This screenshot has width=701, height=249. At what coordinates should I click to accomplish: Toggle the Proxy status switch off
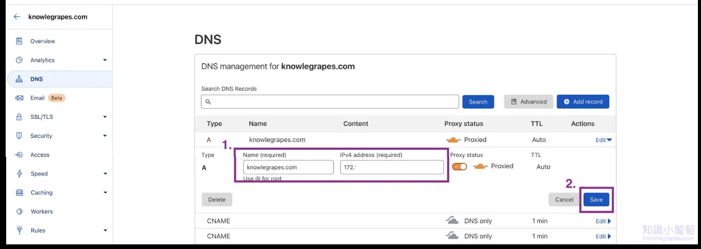point(459,167)
